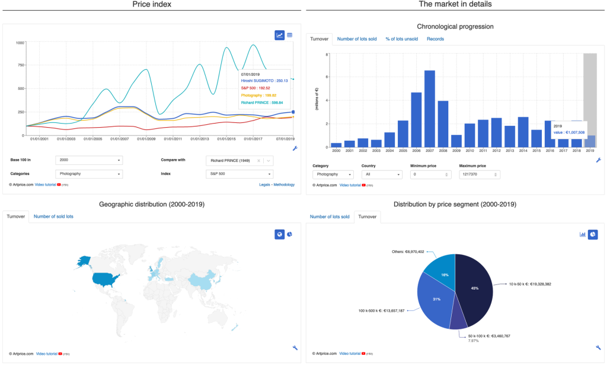
Task: Expand the Base 100 in year dropdown
Action: tap(89, 160)
